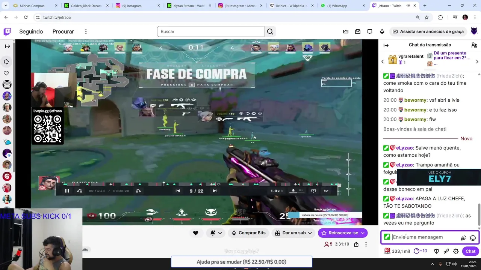Open Prime loot crown icon
The width and height of the screenshot is (481, 270).
coord(346,31)
